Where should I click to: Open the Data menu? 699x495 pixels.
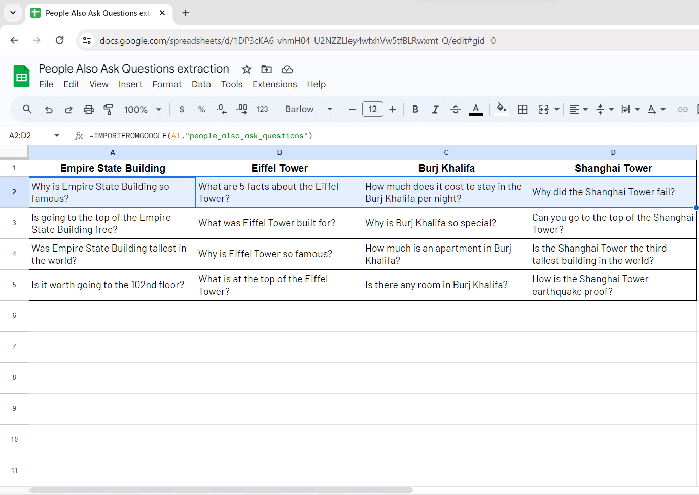point(201,84)
